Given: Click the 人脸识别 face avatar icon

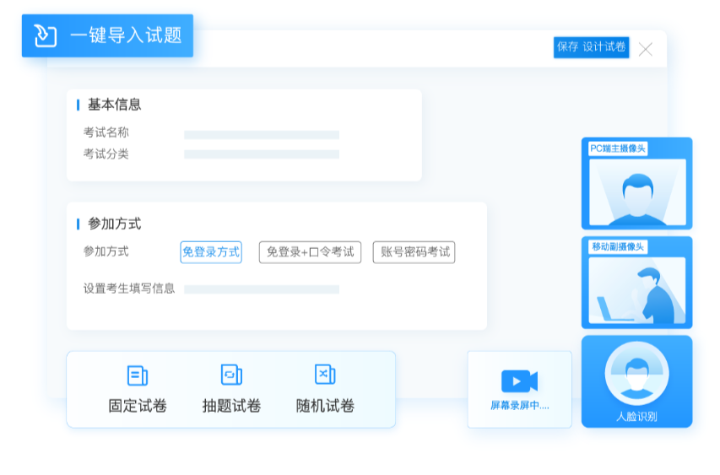Looking at the screenshot, I should pos(636,372).
